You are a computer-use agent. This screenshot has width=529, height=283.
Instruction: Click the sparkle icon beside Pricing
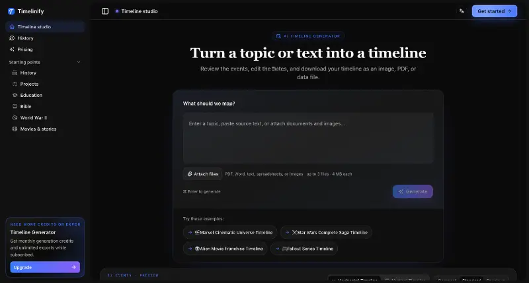pos(12,49)
